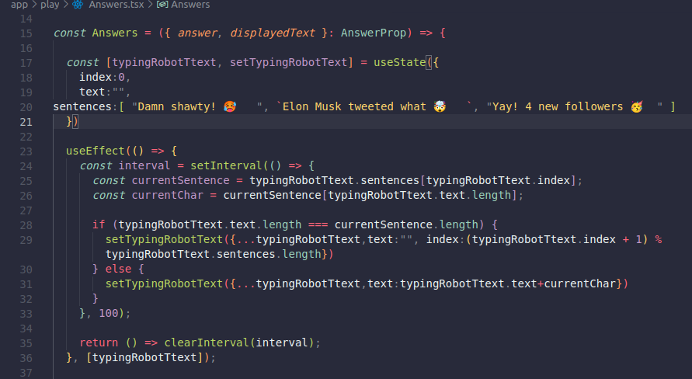Screen dimensions: 692x379
Task: Click 'currentChar' declaration on line 26
Action: pos(167,195)
